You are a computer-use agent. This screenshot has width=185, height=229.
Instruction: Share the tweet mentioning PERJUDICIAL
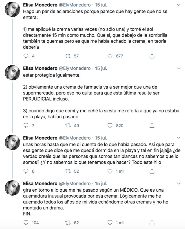(x=152, y=126)
